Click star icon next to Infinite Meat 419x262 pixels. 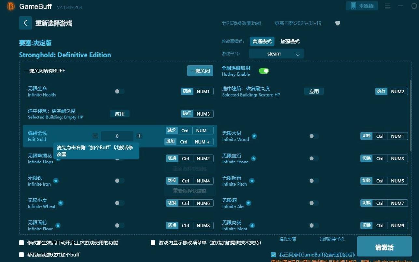coord(252,225)
